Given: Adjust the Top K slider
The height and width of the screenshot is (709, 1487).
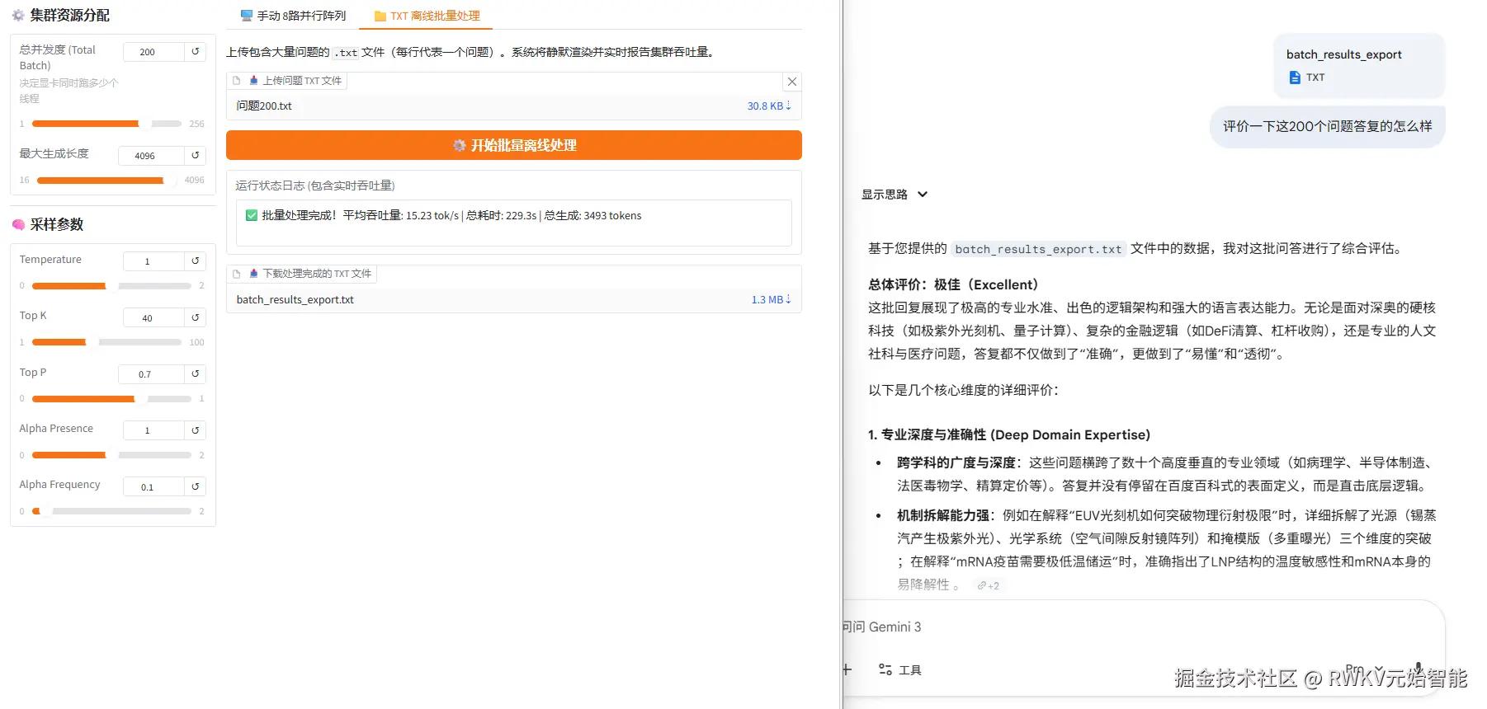Looking at the screenshot, I should click(x=106, y=342).
